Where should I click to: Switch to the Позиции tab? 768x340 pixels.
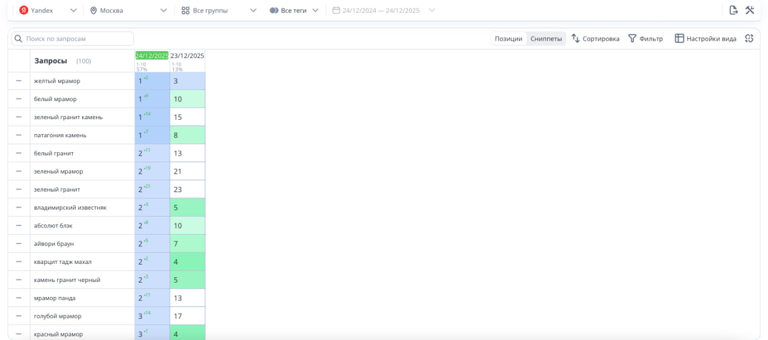tap(508, 38)
